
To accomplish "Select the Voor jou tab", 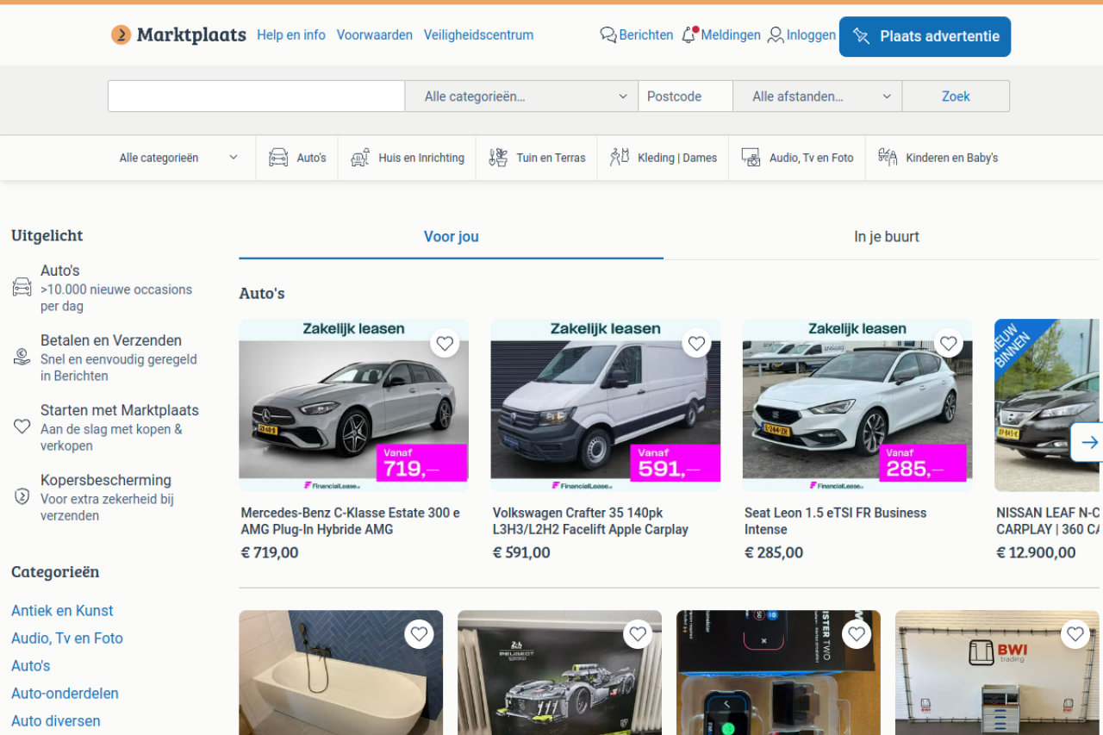I will click(451, 237).
